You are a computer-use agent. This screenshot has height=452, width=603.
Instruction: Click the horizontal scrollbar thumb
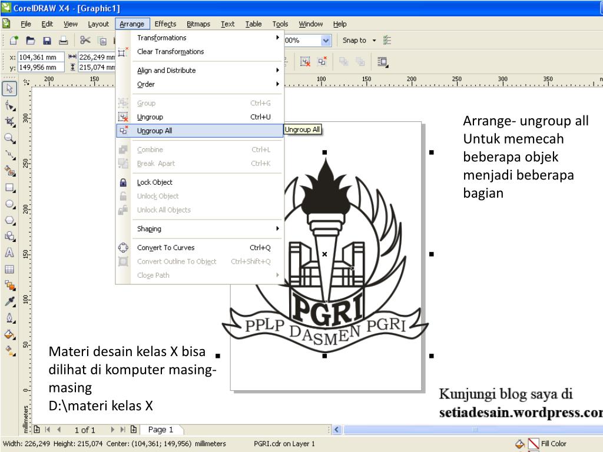click(x=473, y=429)
